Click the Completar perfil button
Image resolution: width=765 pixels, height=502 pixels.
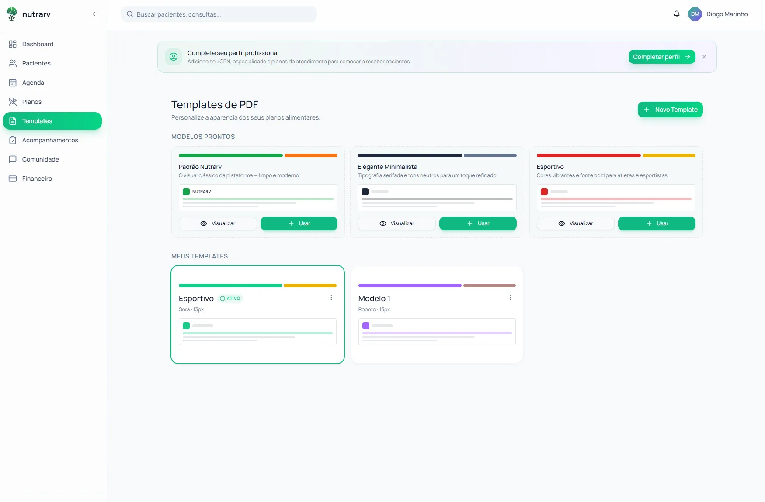tap(661, 57)
